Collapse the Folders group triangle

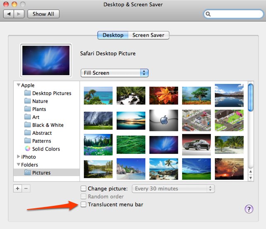tap(19, 165)
